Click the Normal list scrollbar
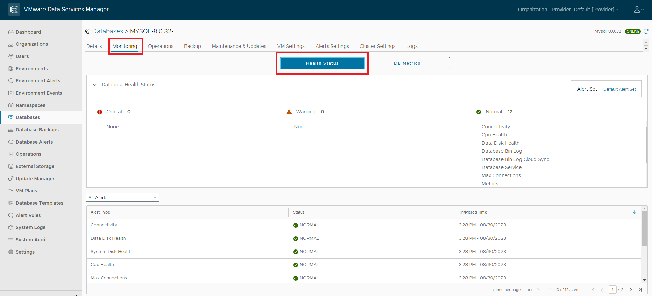Viewport: 652px width, 296px height. tap(646, 144)
